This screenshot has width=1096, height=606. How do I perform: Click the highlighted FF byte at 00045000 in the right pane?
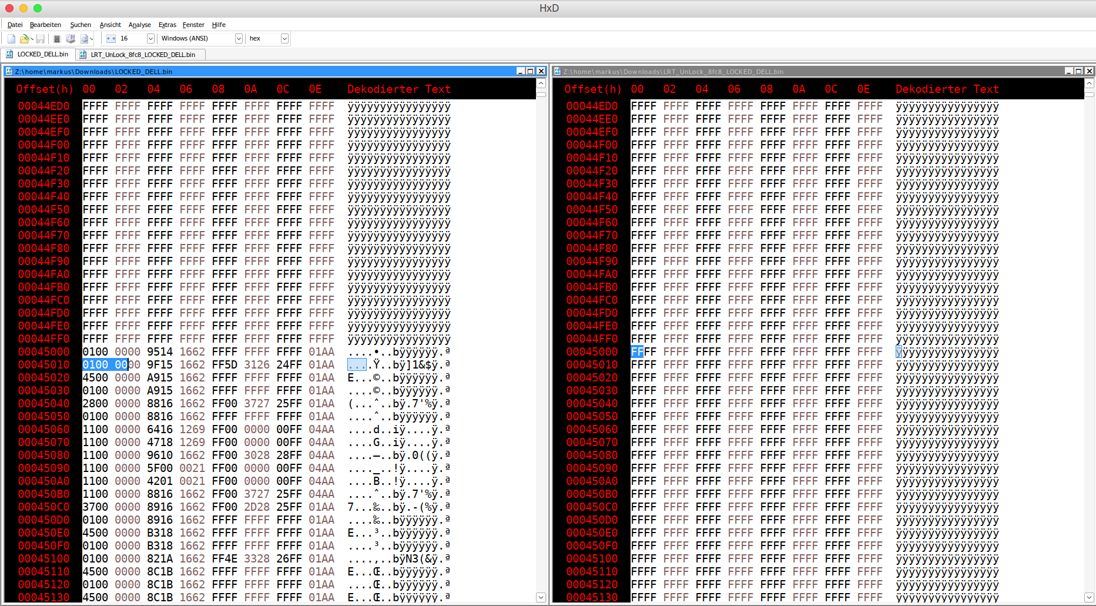(x=637, y=351)
